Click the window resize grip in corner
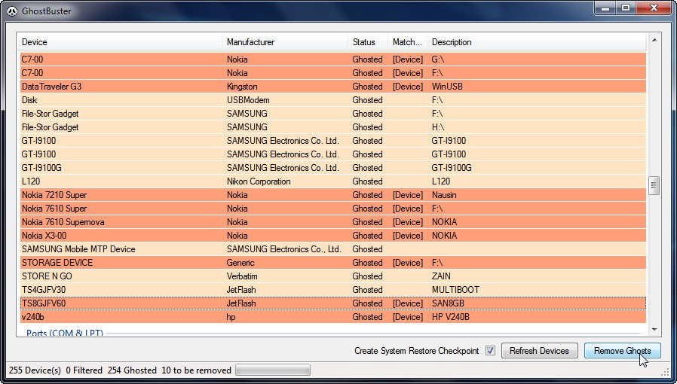The height and width of the screenshot is (384, 677). click(666, 372)
